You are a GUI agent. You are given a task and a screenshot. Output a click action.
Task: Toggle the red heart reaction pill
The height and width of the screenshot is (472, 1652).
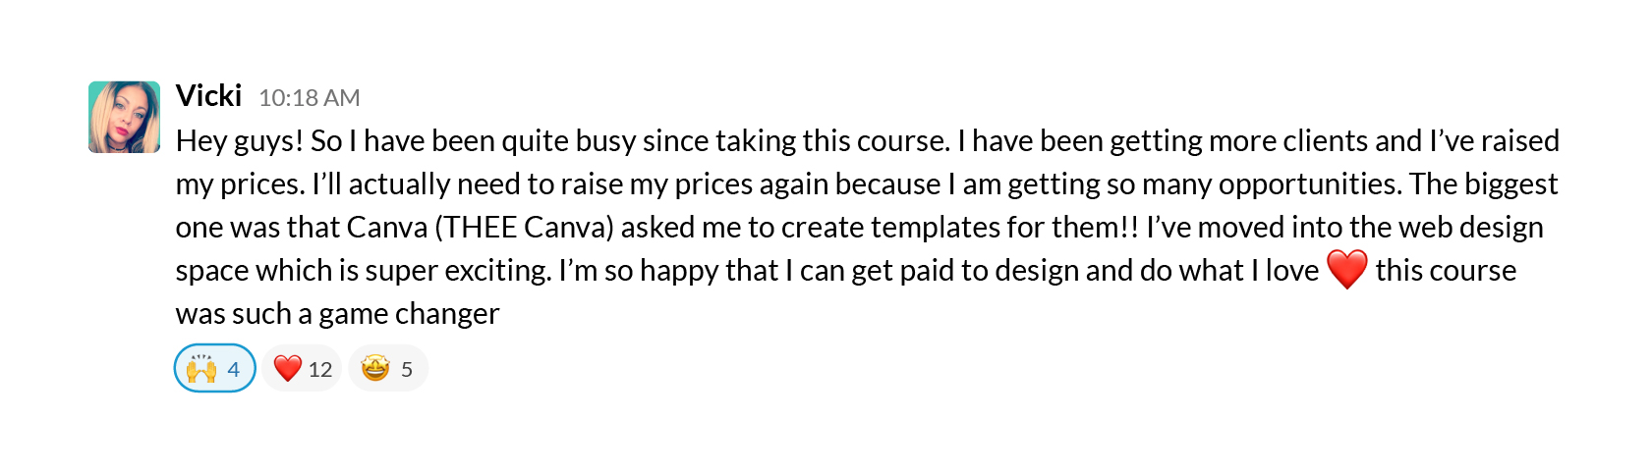302,369
